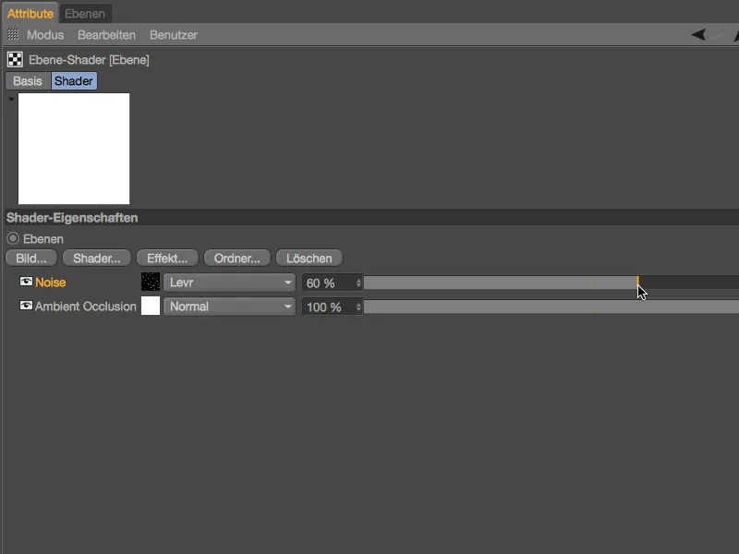Click the checkerboard Ebene-Shader icon
This screenshot has width=739, height=554.
coord(15,60)
